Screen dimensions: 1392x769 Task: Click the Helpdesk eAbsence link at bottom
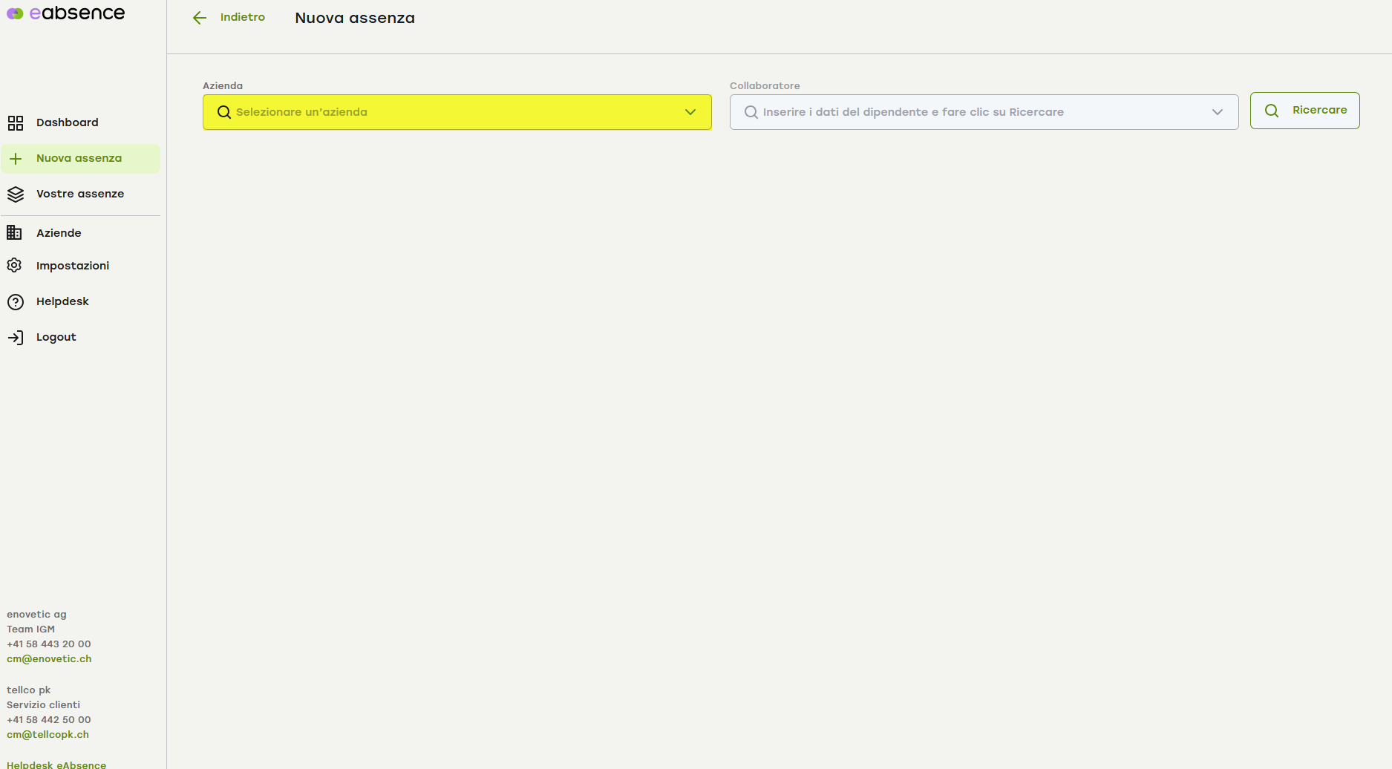click(x=56, y=765)
